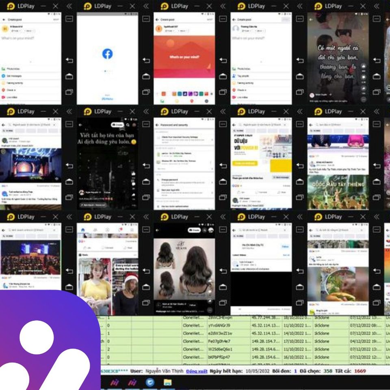
Task: Open Home tab in the Facebook reels-feed emulator
Action: coord(83,230)
